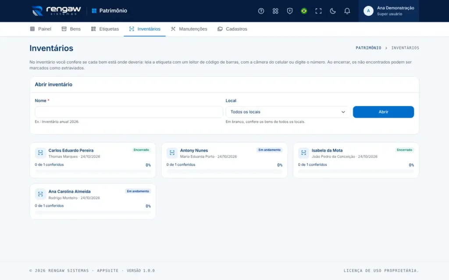Click the Inventários page title
The image size is (449, 280).
[51, 48]
